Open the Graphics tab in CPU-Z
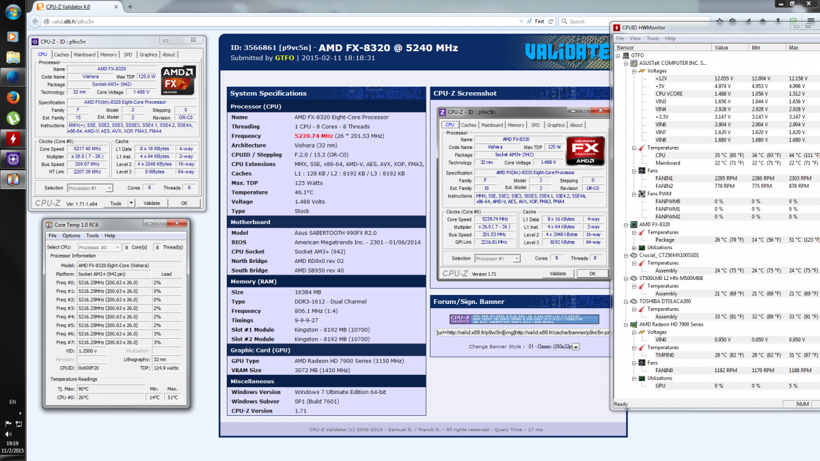 tap(148, 55)
